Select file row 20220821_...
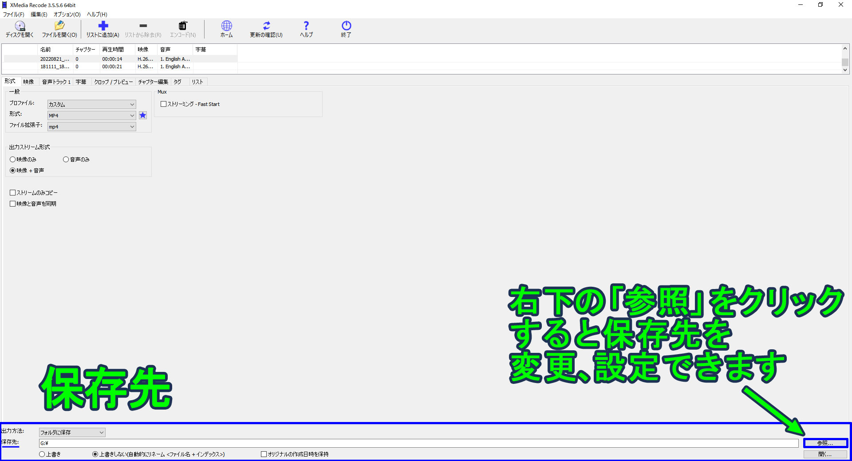 point(121,59)
